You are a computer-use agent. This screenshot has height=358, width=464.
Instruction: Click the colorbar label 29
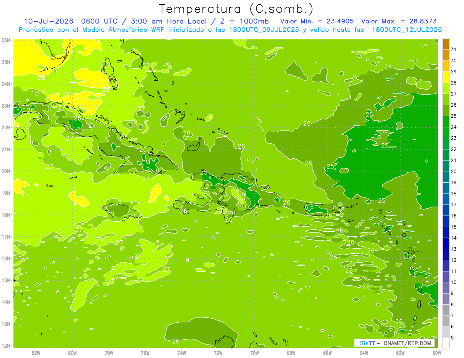454,72
